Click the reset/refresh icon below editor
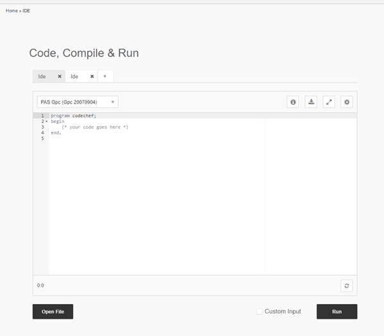 pyautogui.click(x=347, y=286)
